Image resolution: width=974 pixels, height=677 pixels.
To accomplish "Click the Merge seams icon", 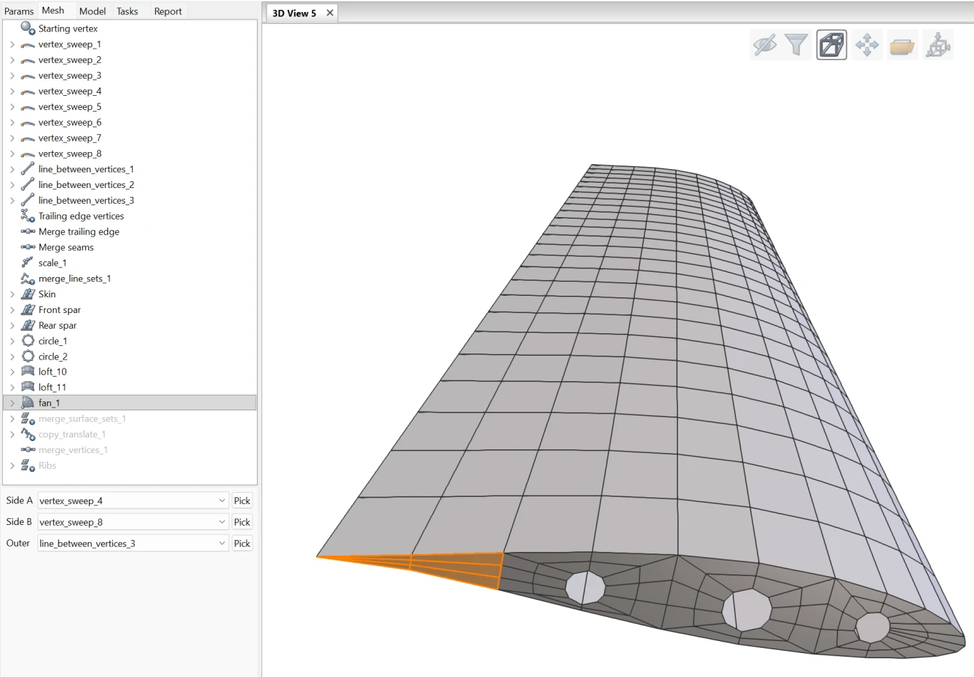I will pos(28,247).
